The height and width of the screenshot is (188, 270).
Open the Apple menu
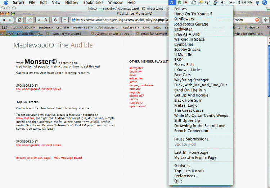tap(6, 3)
